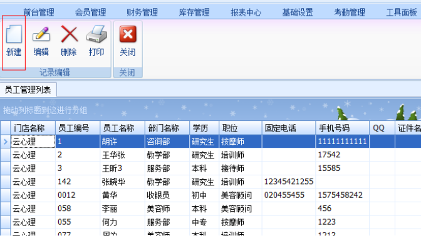The image size is (421, 238).
Task: Click the row indicator arrow for 胡许
Action: [x=6, y=142]
